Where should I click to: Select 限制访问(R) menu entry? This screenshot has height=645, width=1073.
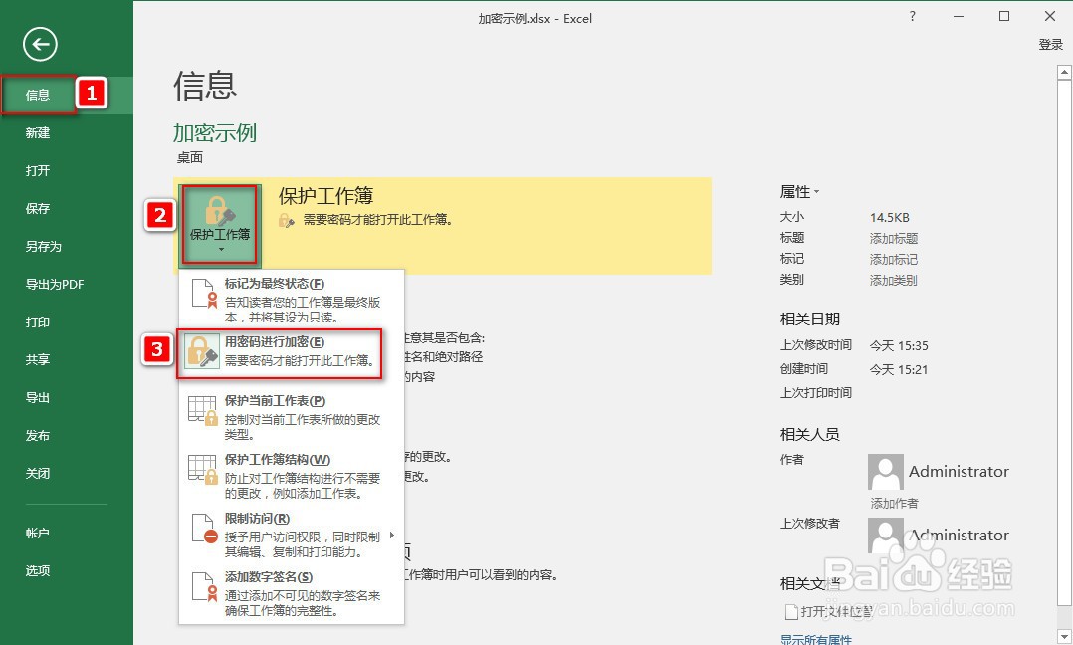[x=292, y=535]
